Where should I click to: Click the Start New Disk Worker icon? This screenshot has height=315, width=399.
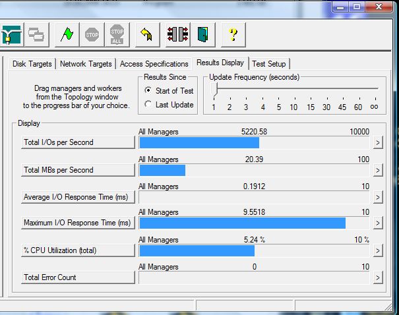pos(12,34)
